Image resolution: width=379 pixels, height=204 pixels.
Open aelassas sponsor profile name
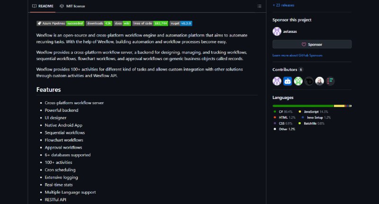pyautogui.click(x=290, y=31)
